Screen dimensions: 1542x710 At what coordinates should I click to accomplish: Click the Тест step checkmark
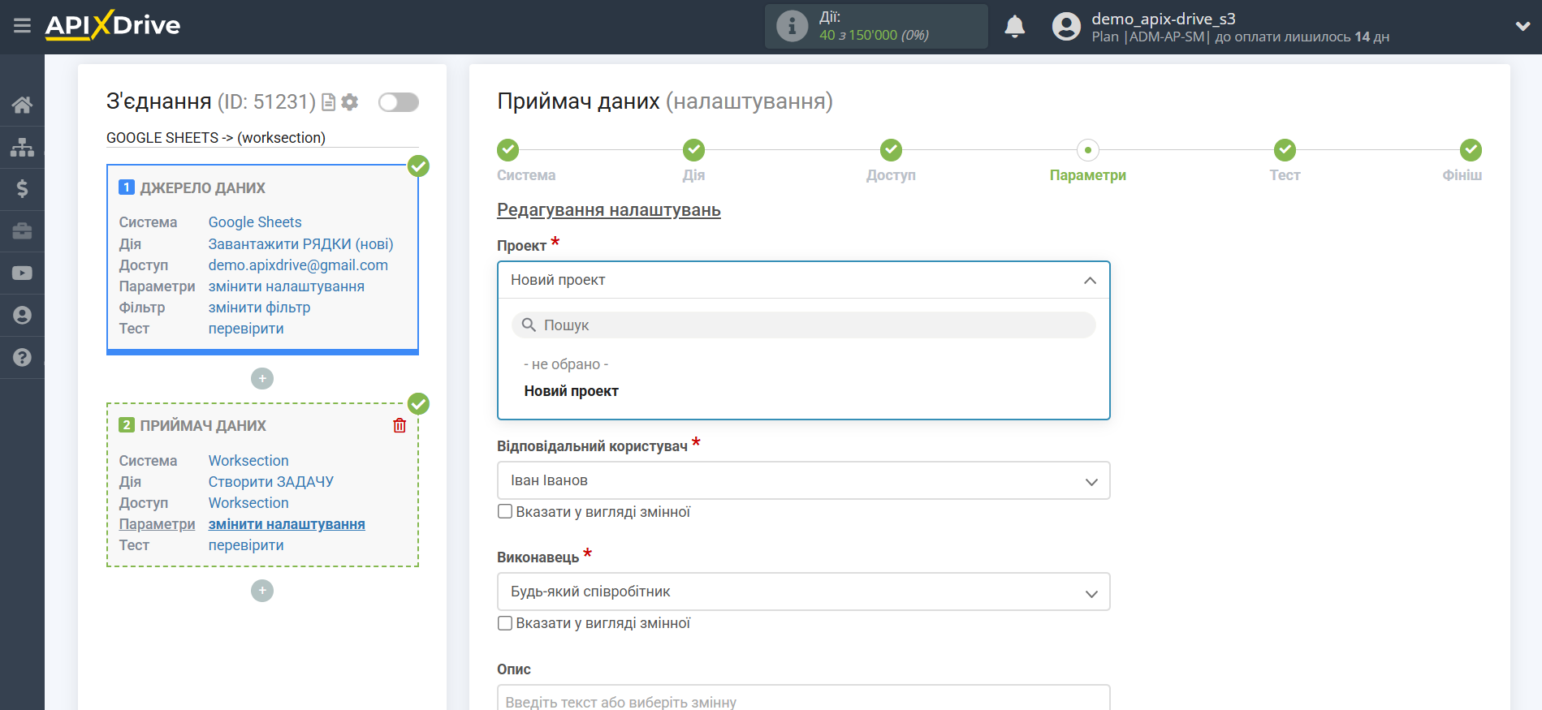pos(1285,150)
